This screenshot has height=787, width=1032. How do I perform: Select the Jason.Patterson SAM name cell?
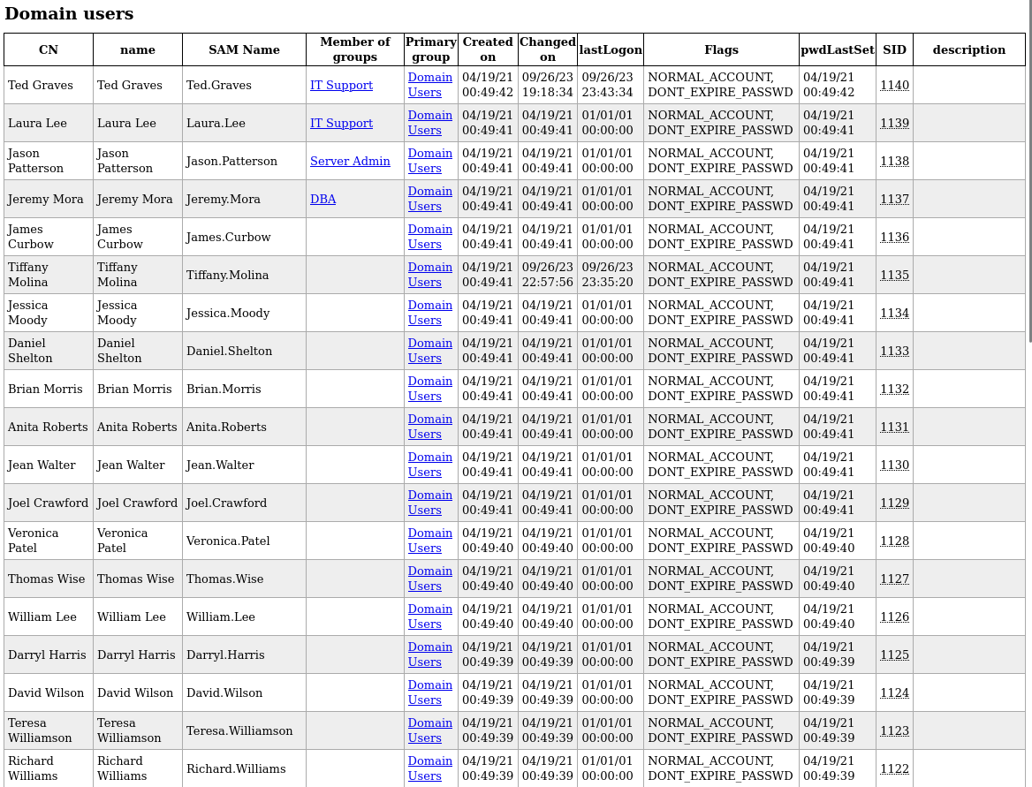pos(244,162)
